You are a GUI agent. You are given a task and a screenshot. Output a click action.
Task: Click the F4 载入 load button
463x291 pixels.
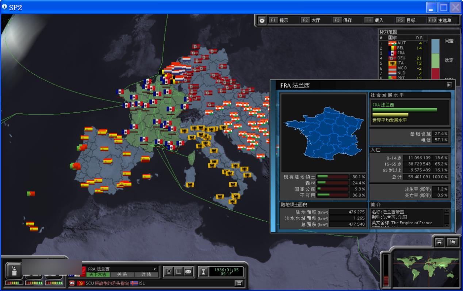point(374,20)
